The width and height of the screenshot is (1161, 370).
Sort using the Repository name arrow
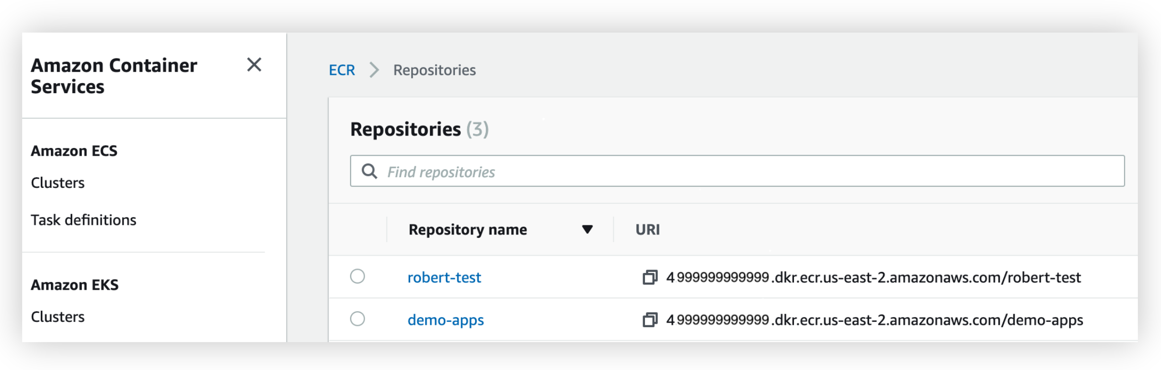coord(587,229)
